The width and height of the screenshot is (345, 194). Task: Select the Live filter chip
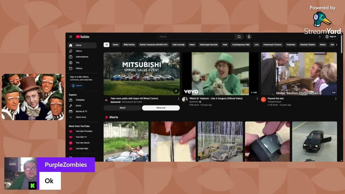256,45
